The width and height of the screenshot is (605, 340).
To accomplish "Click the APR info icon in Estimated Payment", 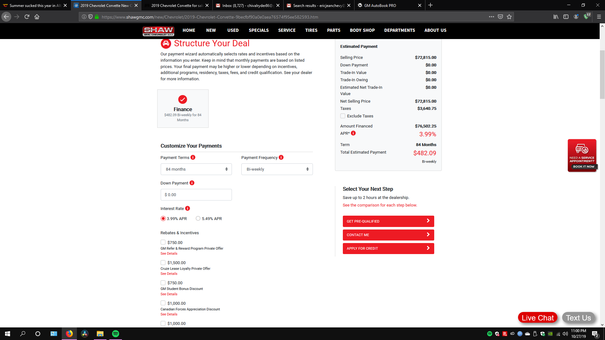I will tap(354, 133).
